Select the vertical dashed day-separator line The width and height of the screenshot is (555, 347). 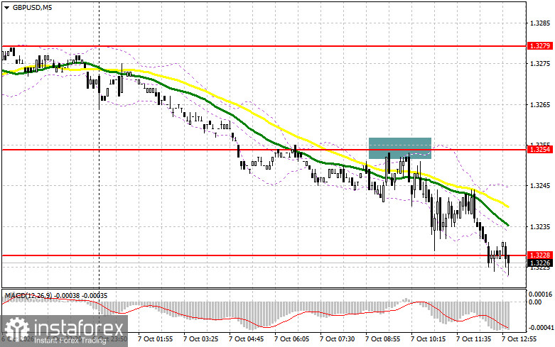99,145
